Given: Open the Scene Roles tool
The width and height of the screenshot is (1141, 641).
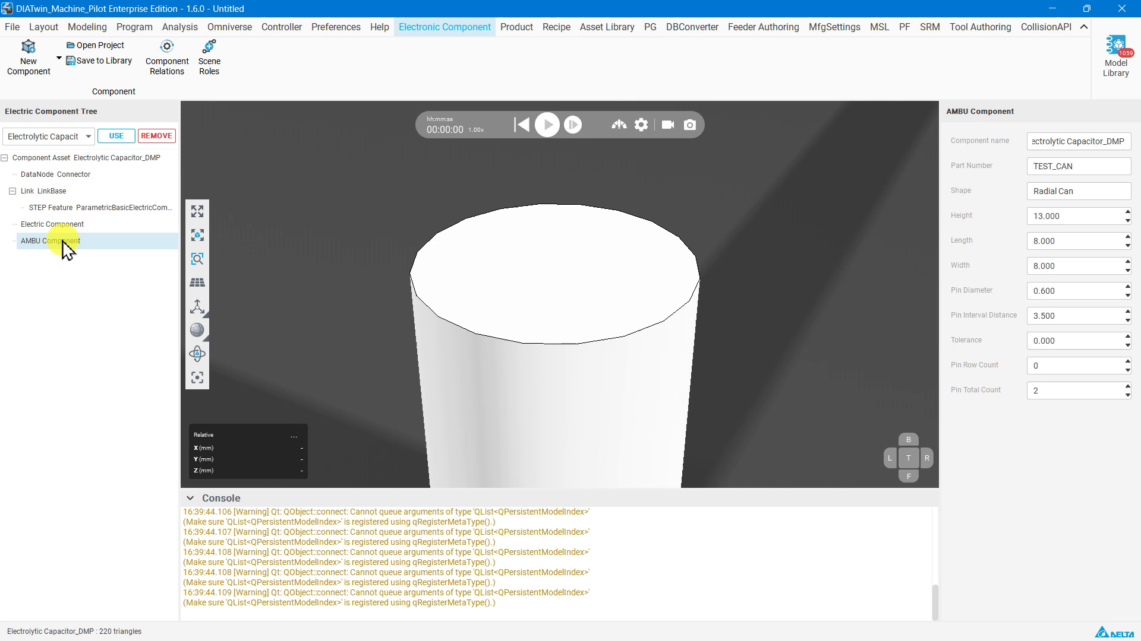Looking at the screenshot, I should point(209,58).
